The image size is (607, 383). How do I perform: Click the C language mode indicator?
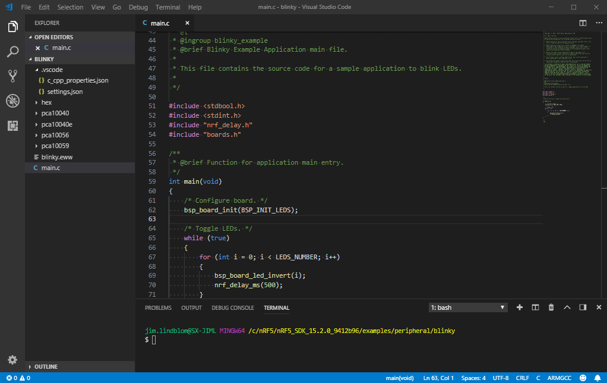click(538, 378)
